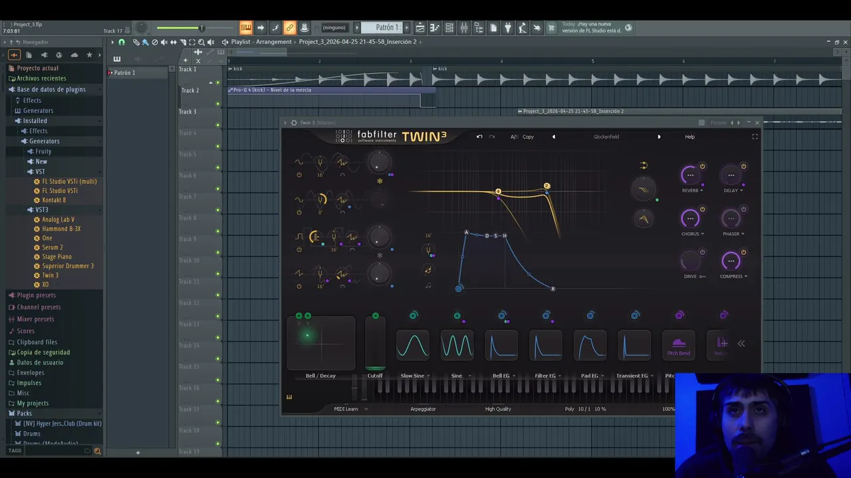Click the Pitch Bend modulation slot
Image resolution: width=851 pixels, height=478 pixels.
tap(679, 345)
